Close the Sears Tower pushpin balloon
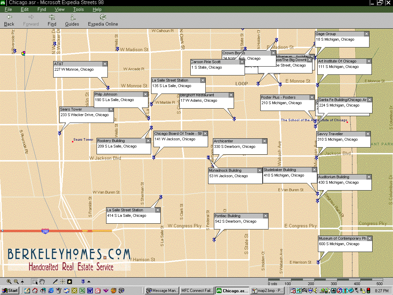Viewport: 393px width, 295px height. tap(111, 110)
